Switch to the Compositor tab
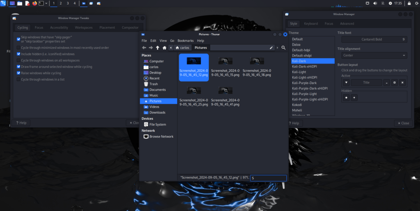The width and height of the screenshot is (420, 211). tap(130, 28)
